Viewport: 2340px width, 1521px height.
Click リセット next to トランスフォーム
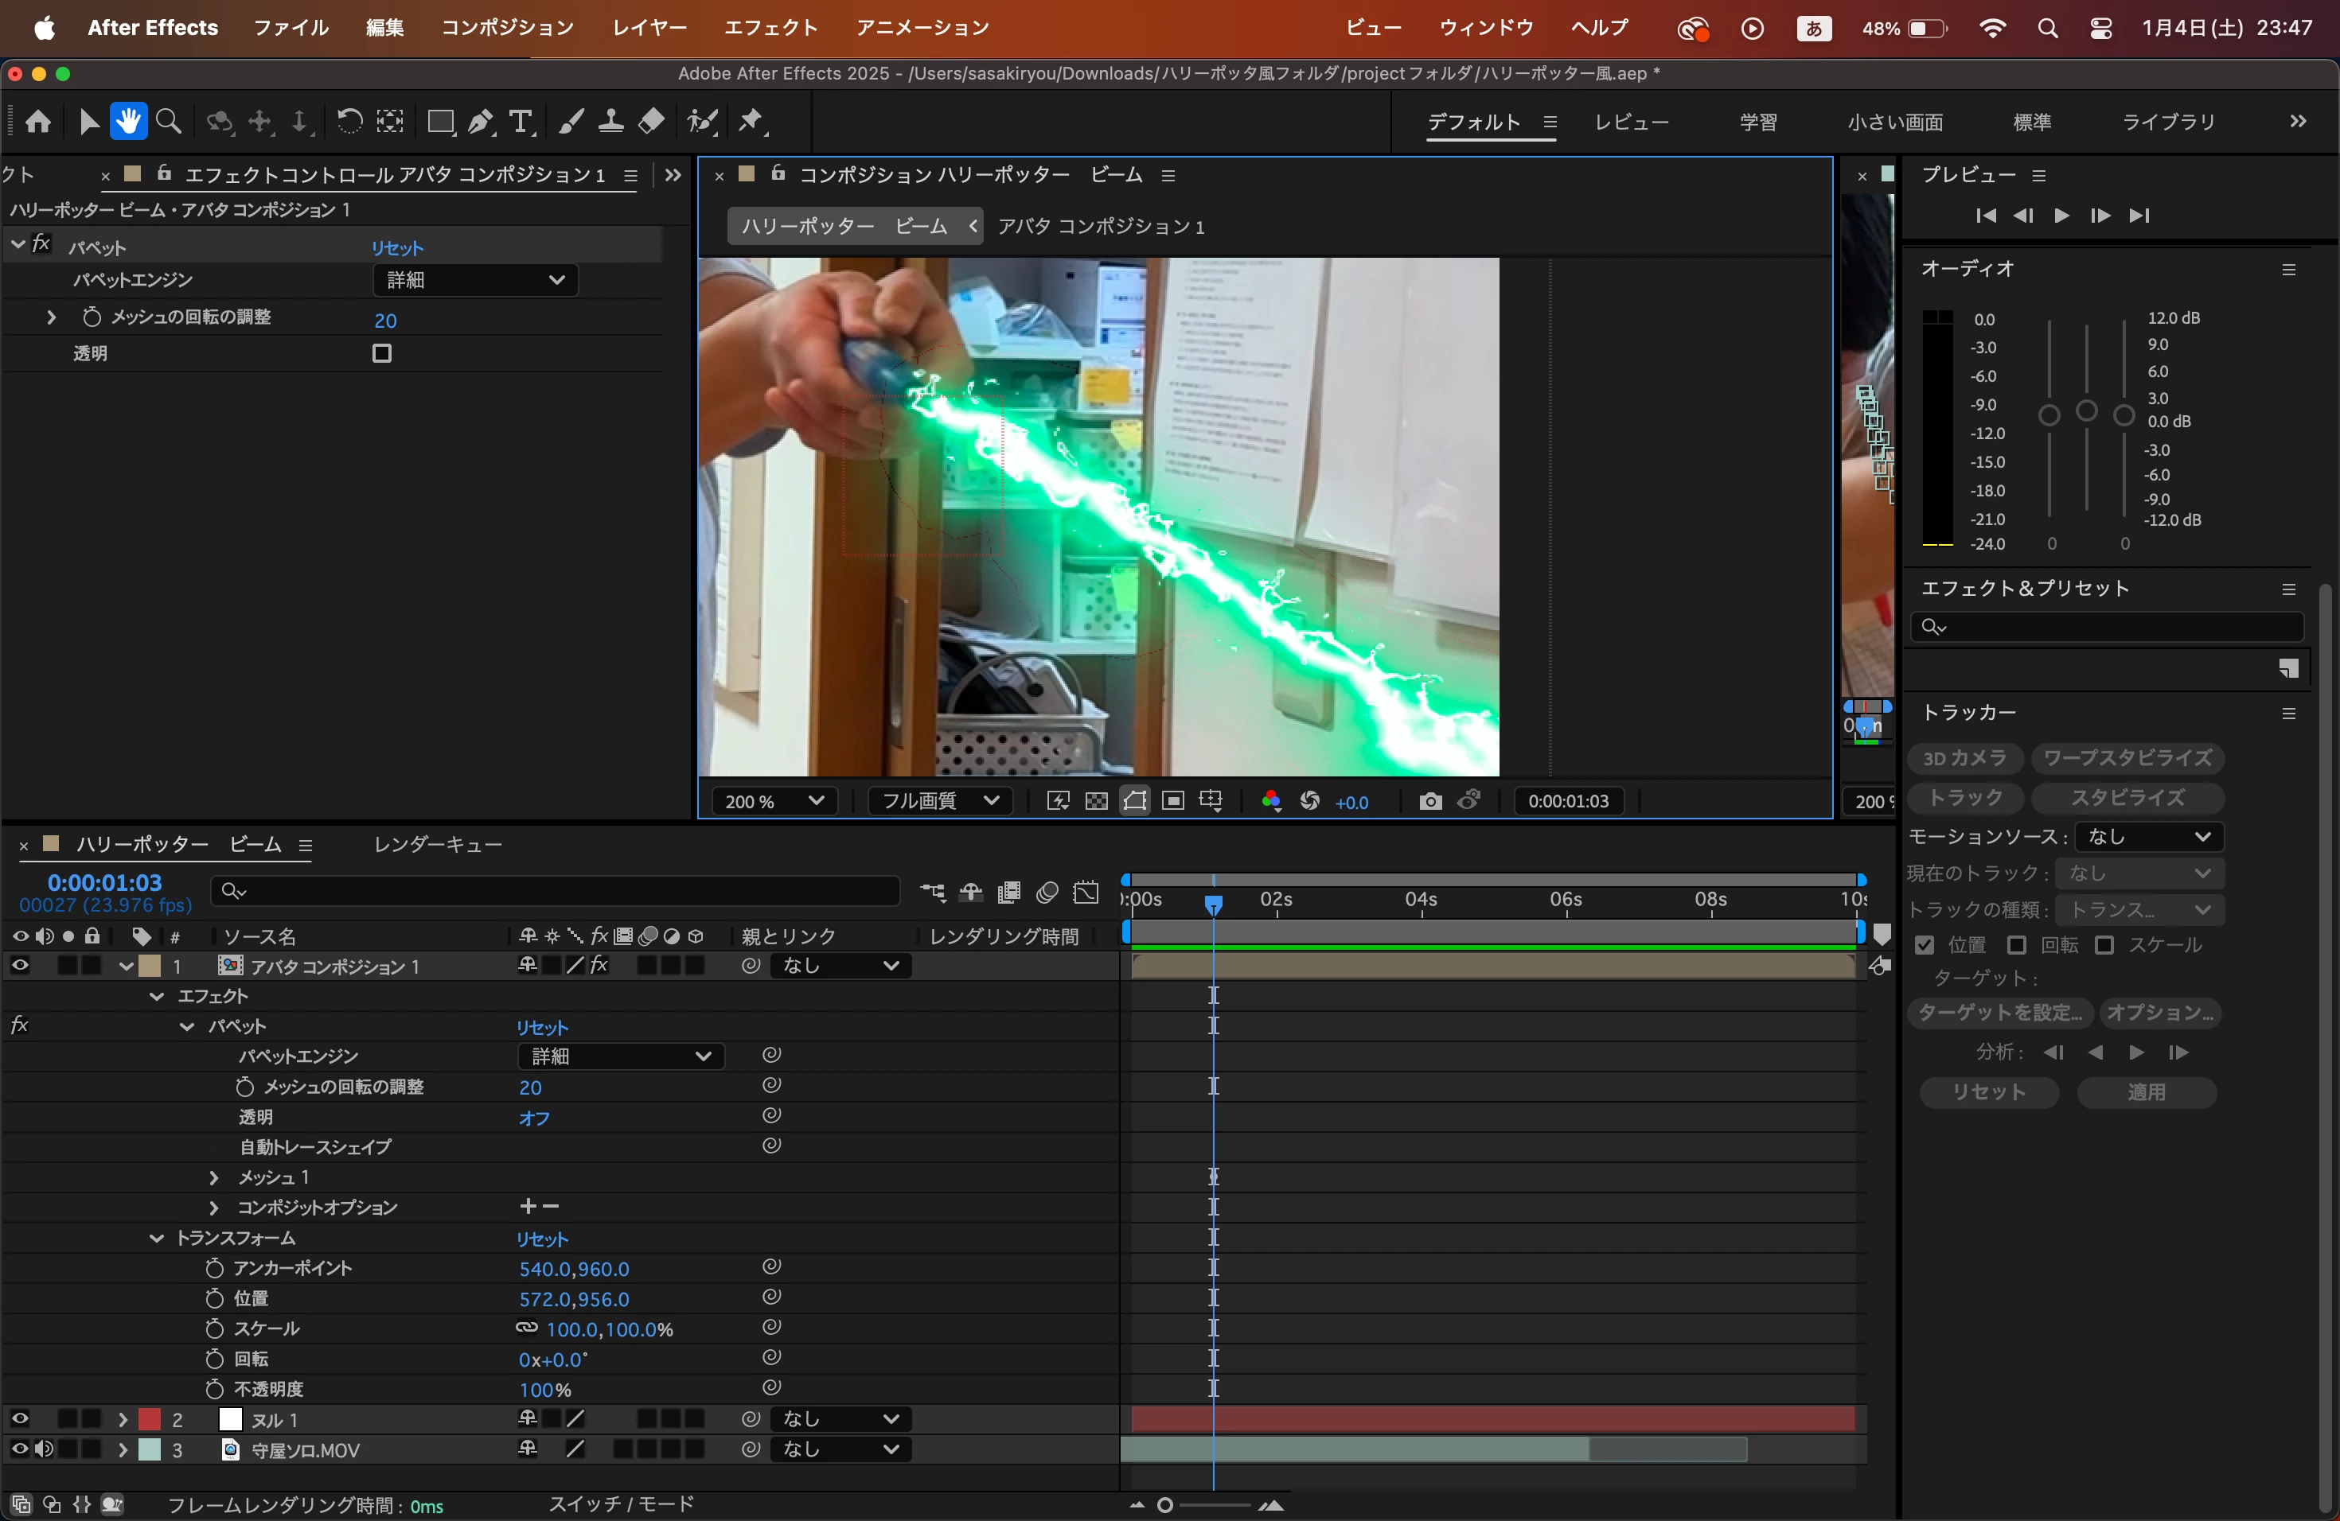click(x=542, y=1239)
